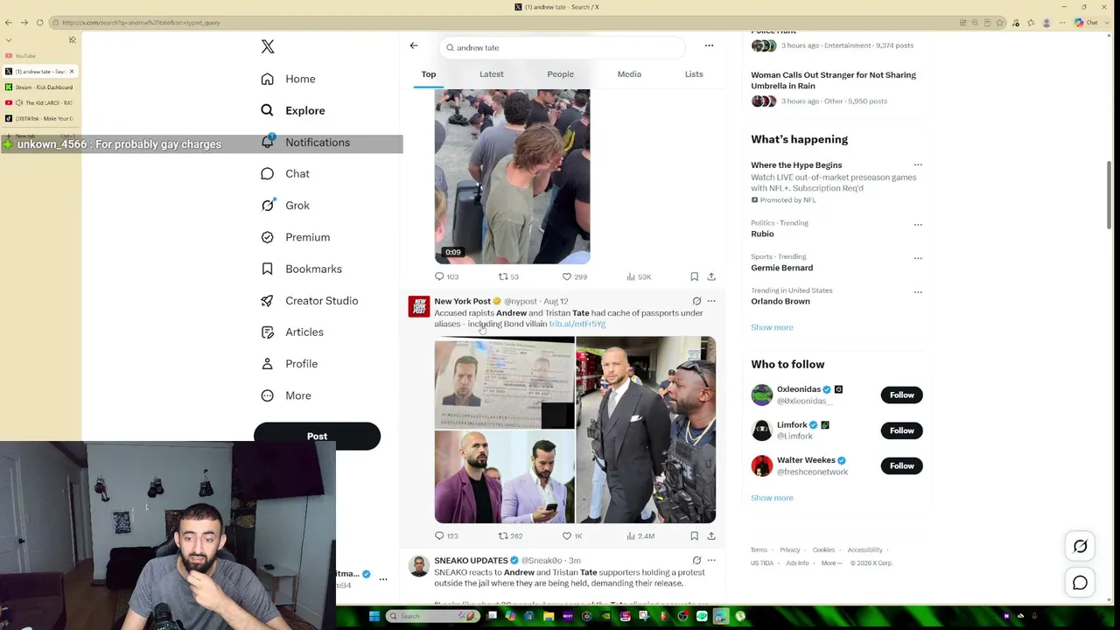Open more options for 'Where the Hype Begins'
Image resolution: width=1120 pixels, height=630 pixels.
[918, 164]
